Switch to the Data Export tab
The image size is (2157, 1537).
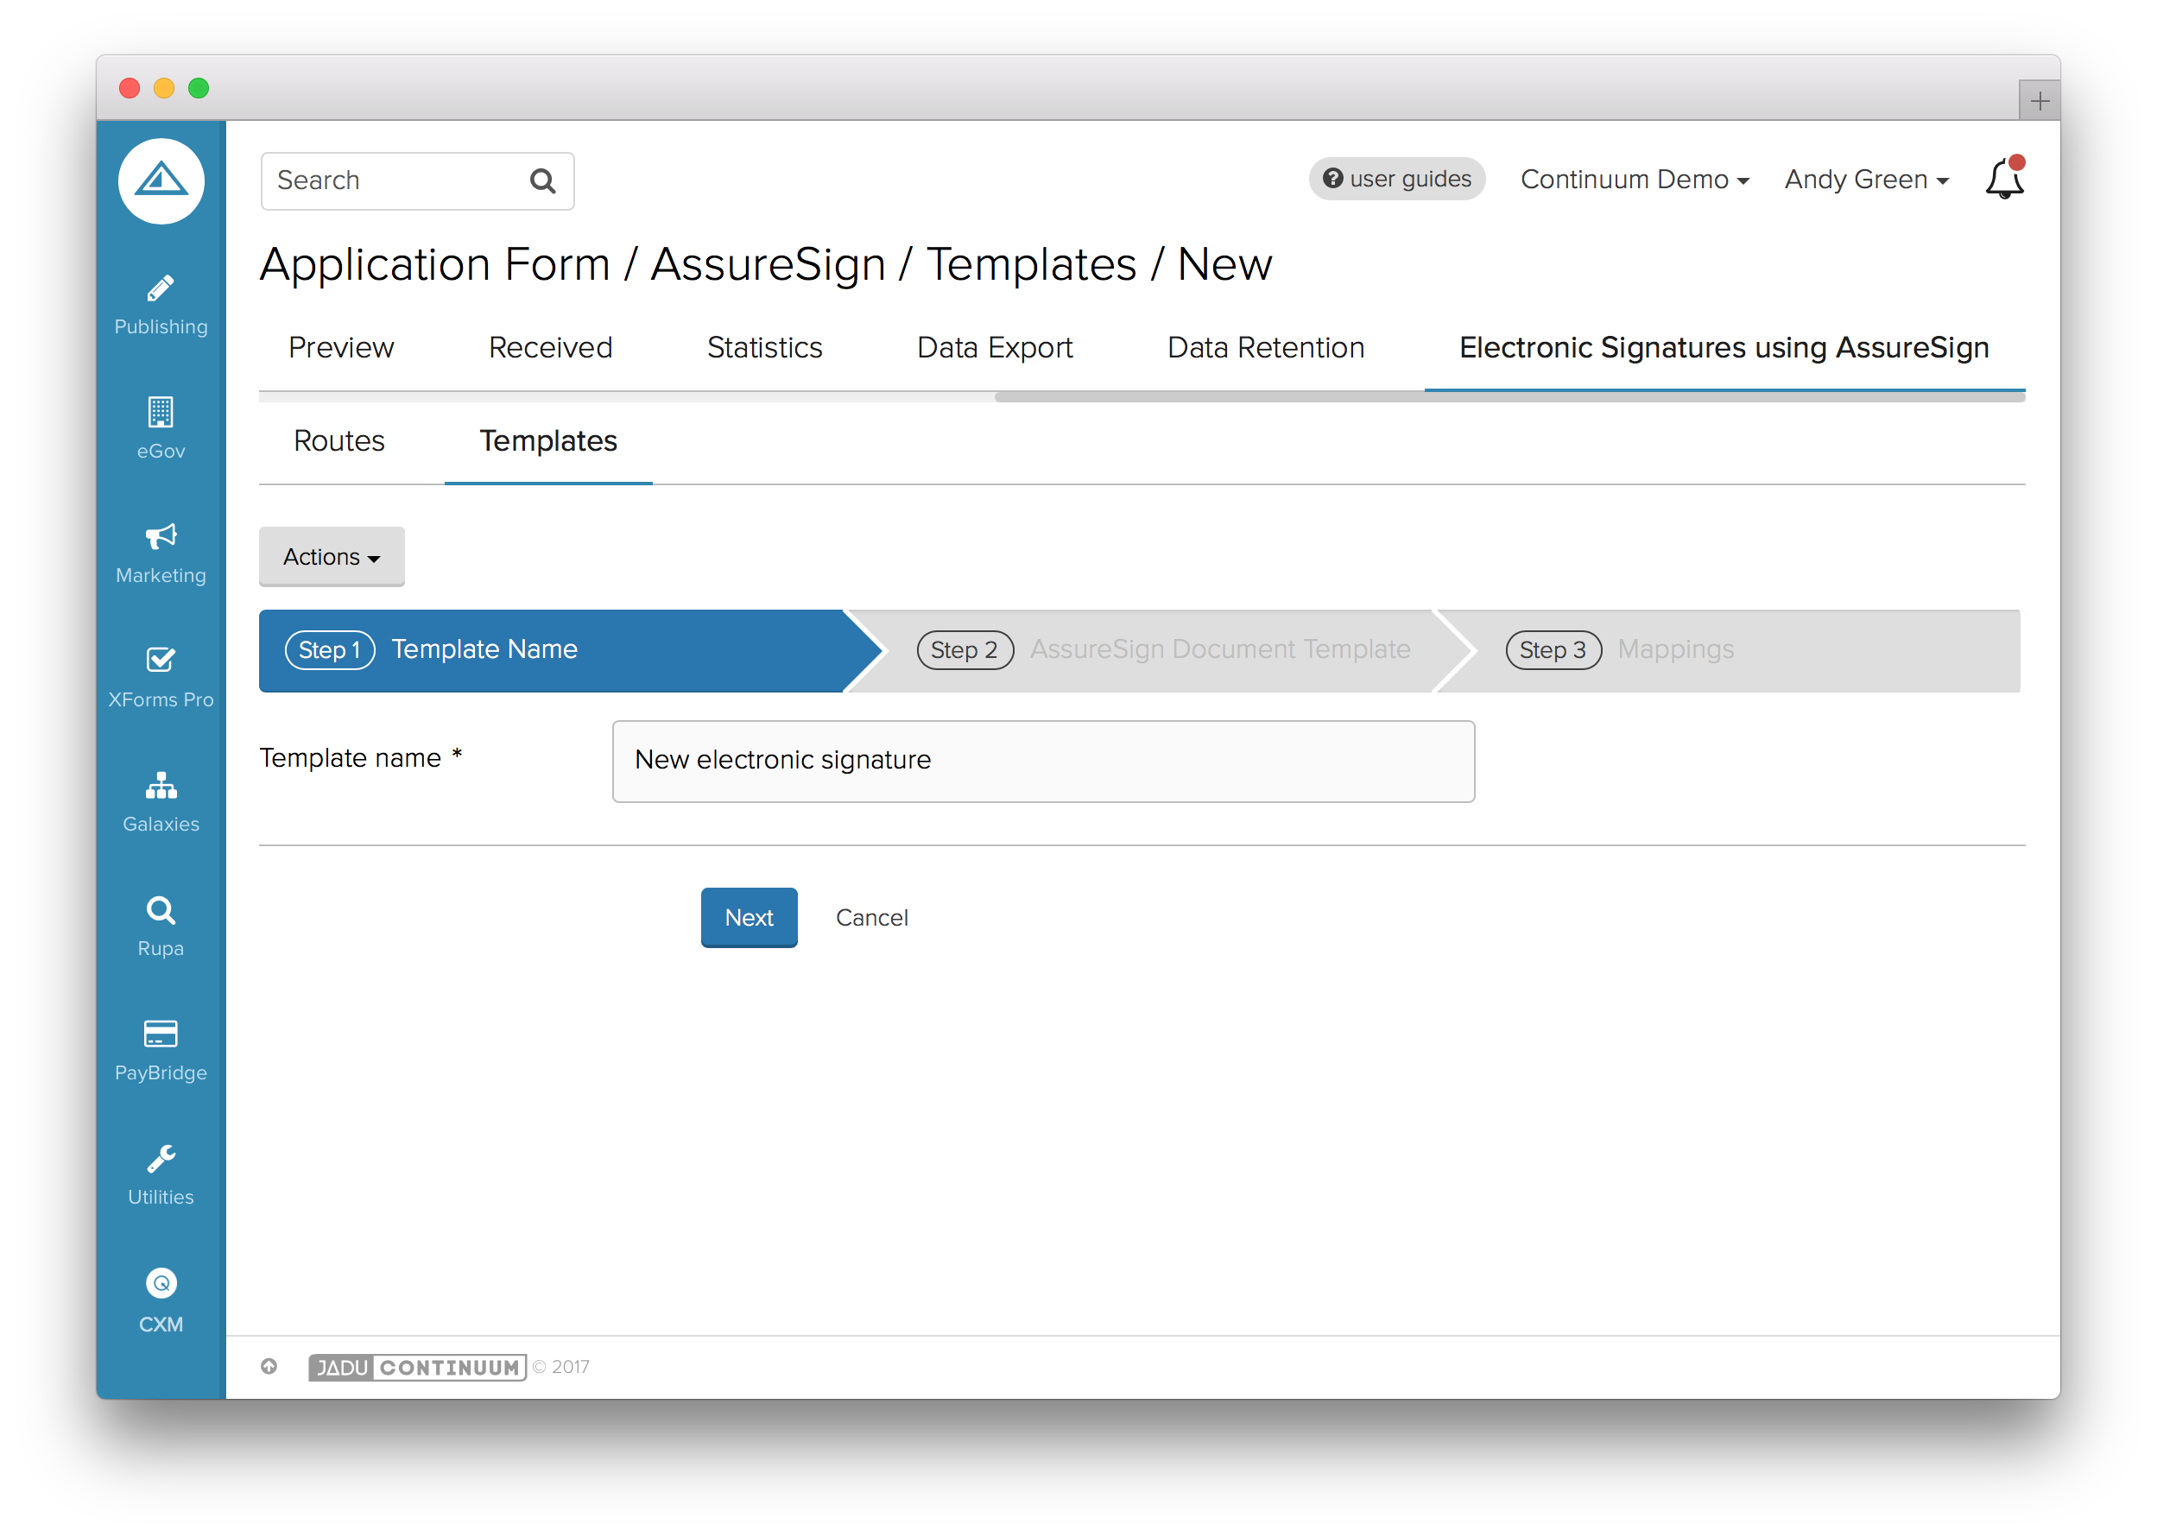[x=994, y=347]
